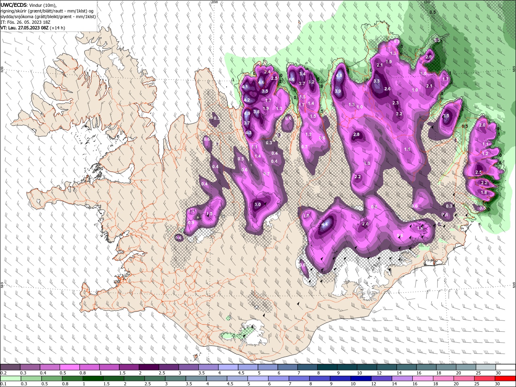Screen dimensions: 516x387
Task: Click the 4.1 snowfall value
Action: (245, 87)
